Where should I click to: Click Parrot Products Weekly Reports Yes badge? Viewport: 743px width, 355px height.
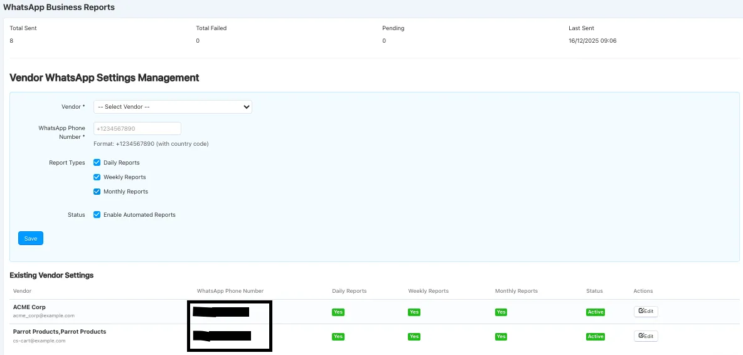click(x=414, y=337)
